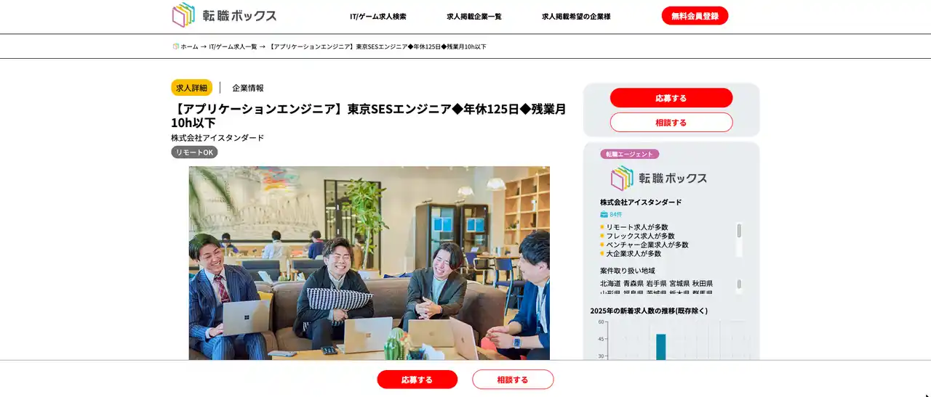Viewport: 931px width, 397px height.
Task: Open IT/ゲーム求人一覧 breadcrumb link
Action: coord(233,46)
